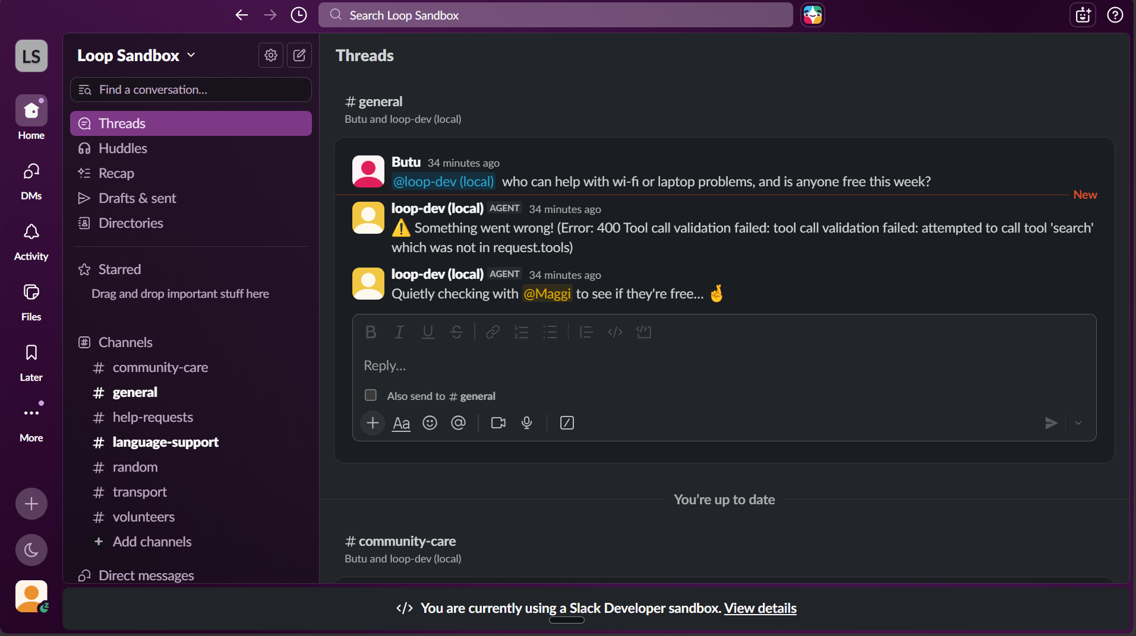This screenshot has width=1136, height=636.
Task: Open the #help-requests channel
Action: pos(191,417)
